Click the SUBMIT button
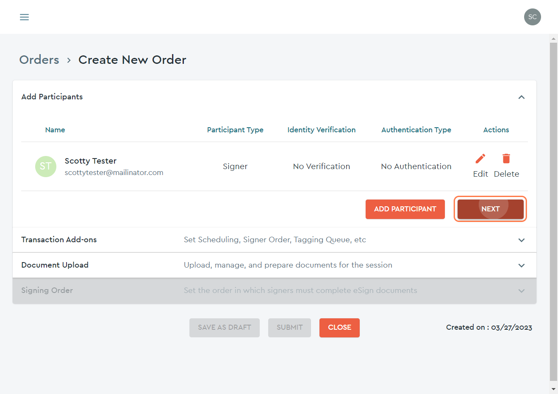The height and width of the screenshot is (394, 558). tap(290, 328)
